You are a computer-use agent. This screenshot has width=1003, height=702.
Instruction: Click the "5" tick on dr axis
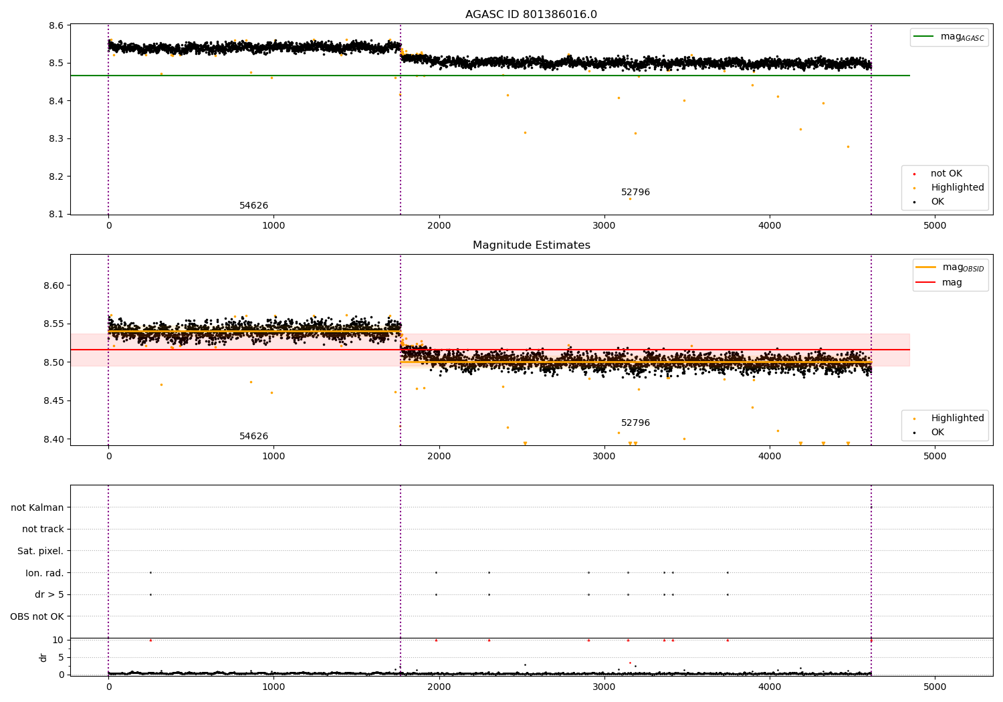coord(61,657)
